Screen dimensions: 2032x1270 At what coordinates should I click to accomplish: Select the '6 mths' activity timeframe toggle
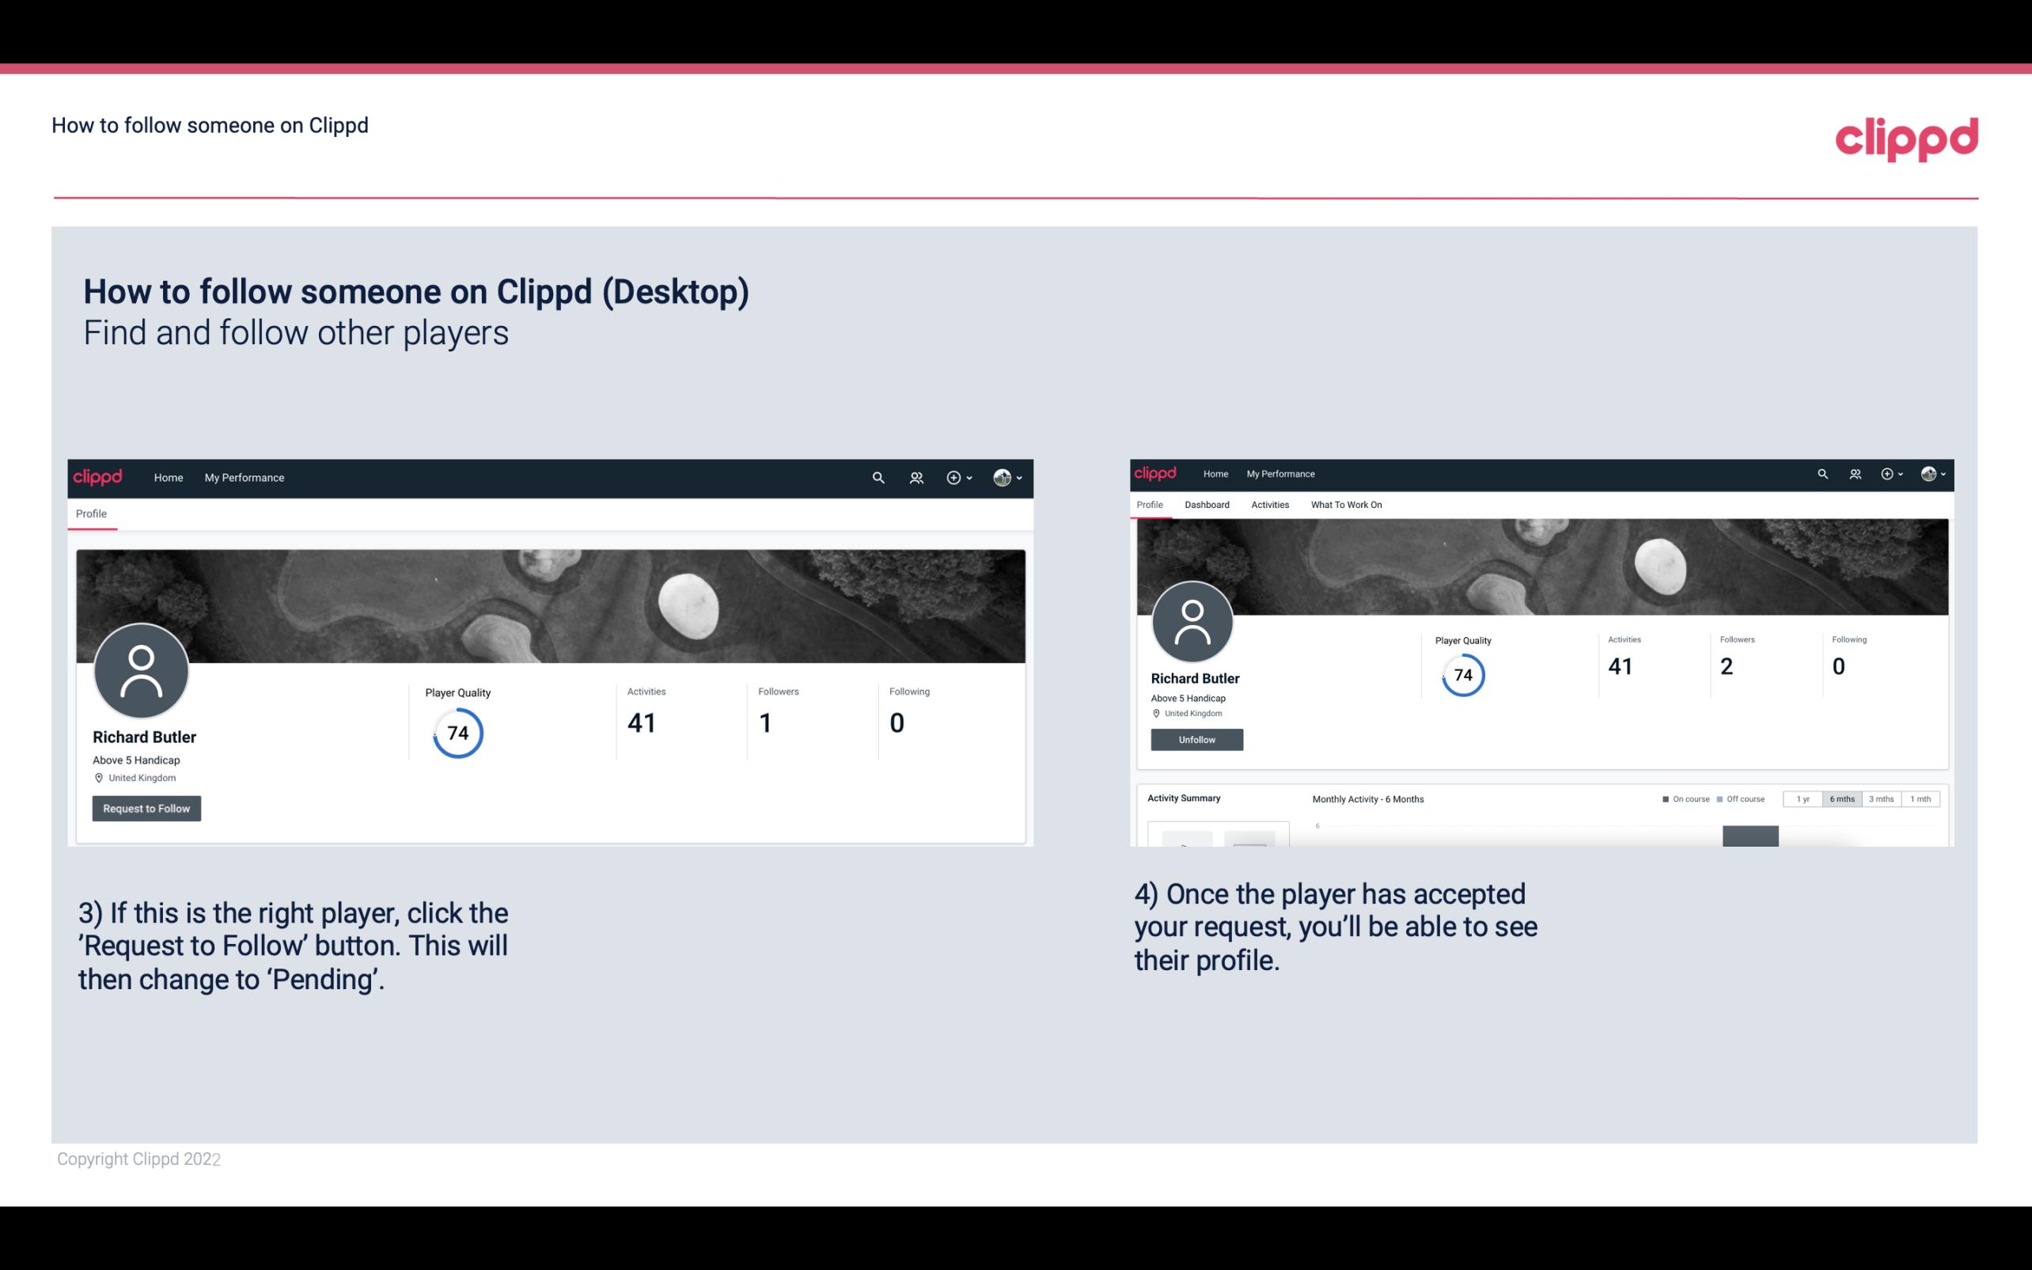[x=1842, y=799]
